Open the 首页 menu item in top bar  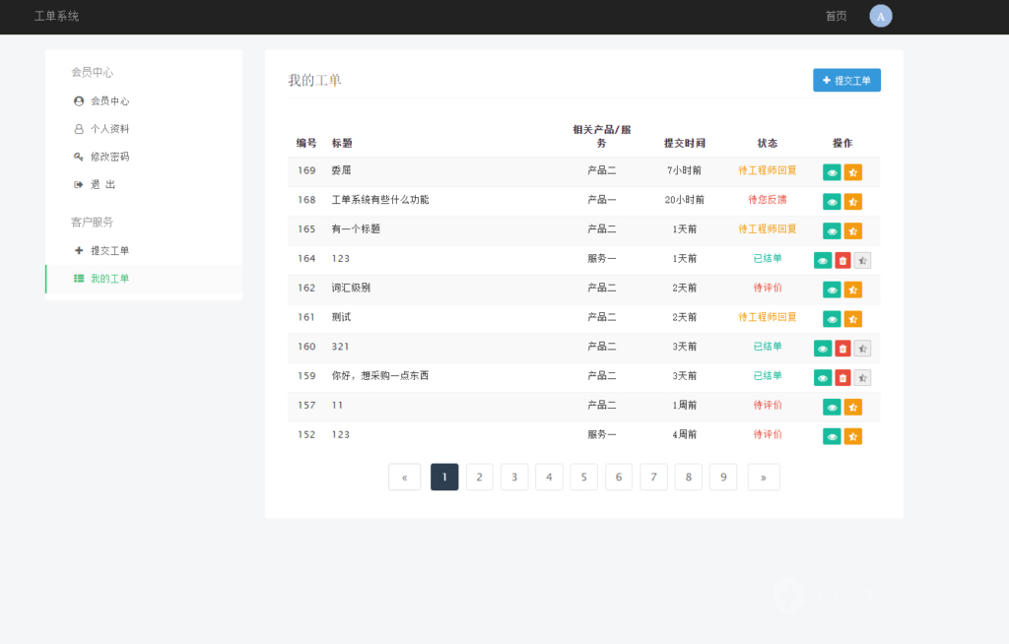pyautogui.click(x=833, y=17)
